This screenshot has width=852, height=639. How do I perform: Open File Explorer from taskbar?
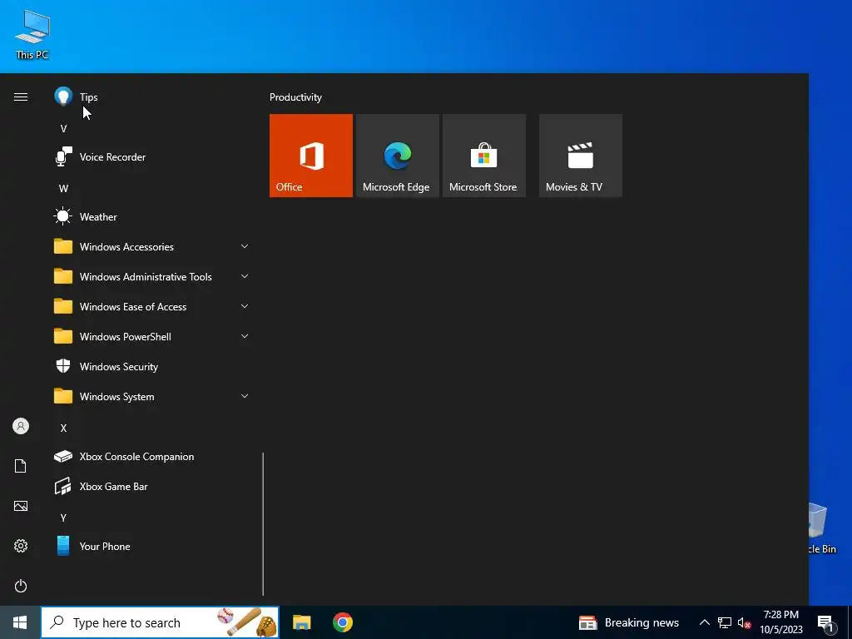tap(301, 622)
